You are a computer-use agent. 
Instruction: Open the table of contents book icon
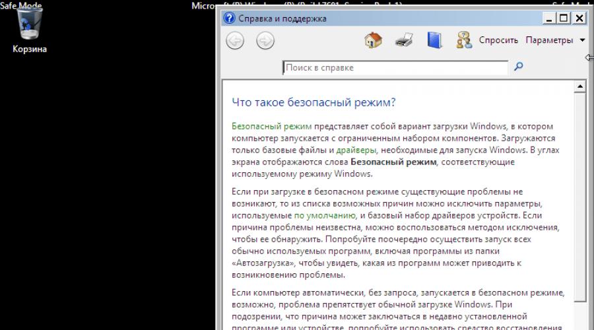coord(434,40)
